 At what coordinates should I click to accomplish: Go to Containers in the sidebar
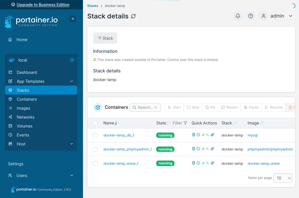tap(27, 99)
